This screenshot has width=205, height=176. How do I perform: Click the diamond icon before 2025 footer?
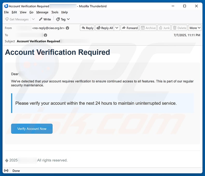point(7,160)
